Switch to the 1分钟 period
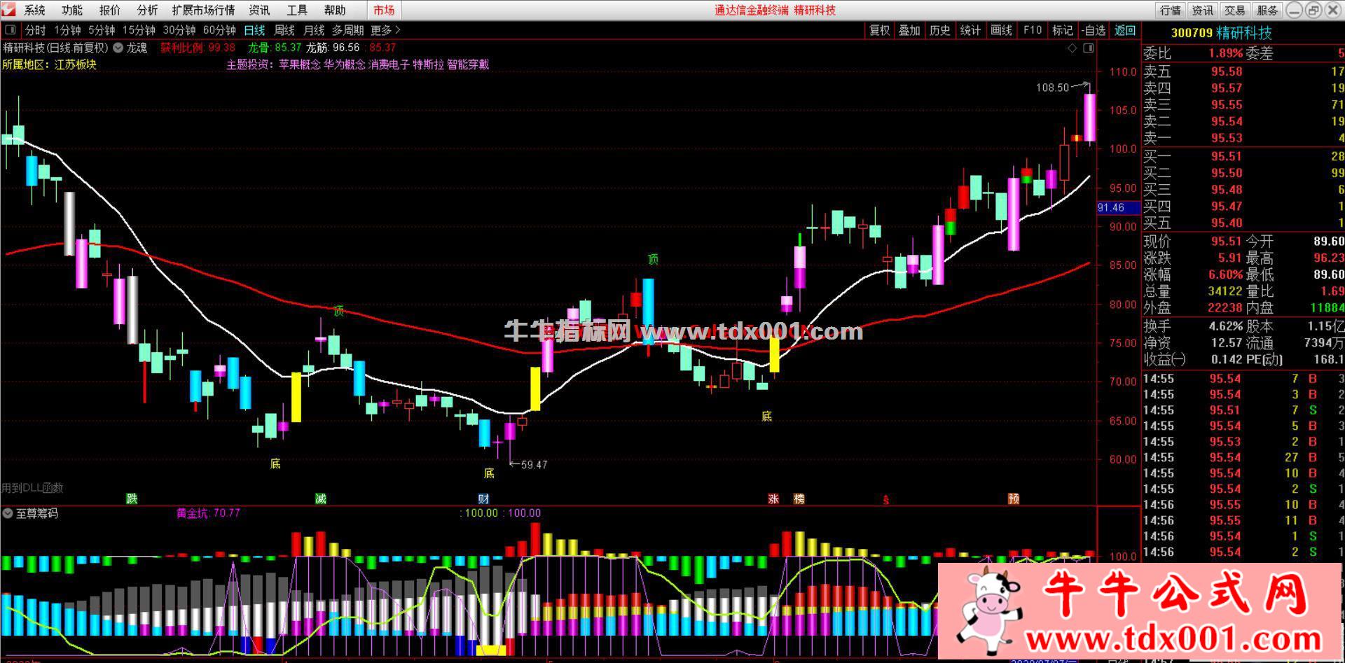 pos(67,30)
